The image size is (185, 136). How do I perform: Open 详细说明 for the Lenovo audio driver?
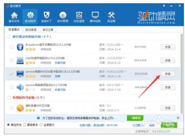pos(46,90)
